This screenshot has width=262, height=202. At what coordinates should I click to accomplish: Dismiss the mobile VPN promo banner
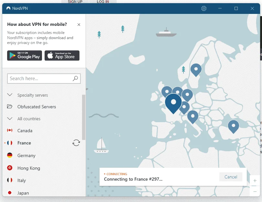coord(79,25)
